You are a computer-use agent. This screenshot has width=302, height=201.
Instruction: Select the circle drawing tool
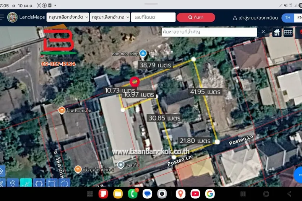click(x=65, y=184)
